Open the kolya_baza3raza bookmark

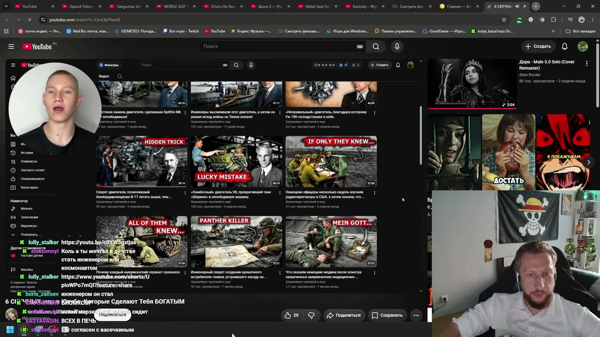click(492, 31)
